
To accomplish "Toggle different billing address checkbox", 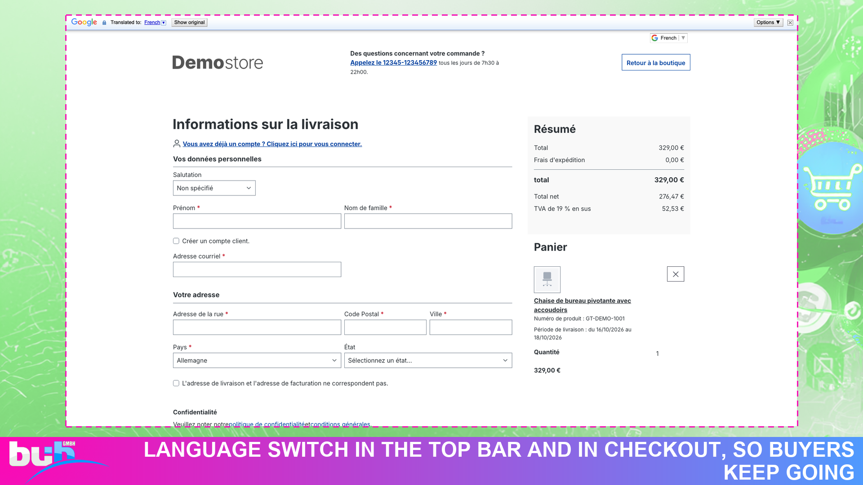I will pos(176,384).
